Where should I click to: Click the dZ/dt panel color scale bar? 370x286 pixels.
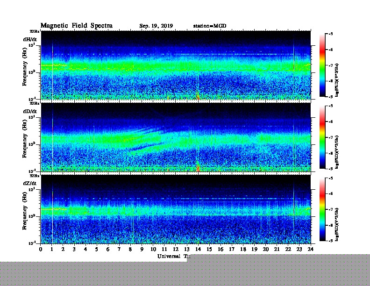coord(322,209)
